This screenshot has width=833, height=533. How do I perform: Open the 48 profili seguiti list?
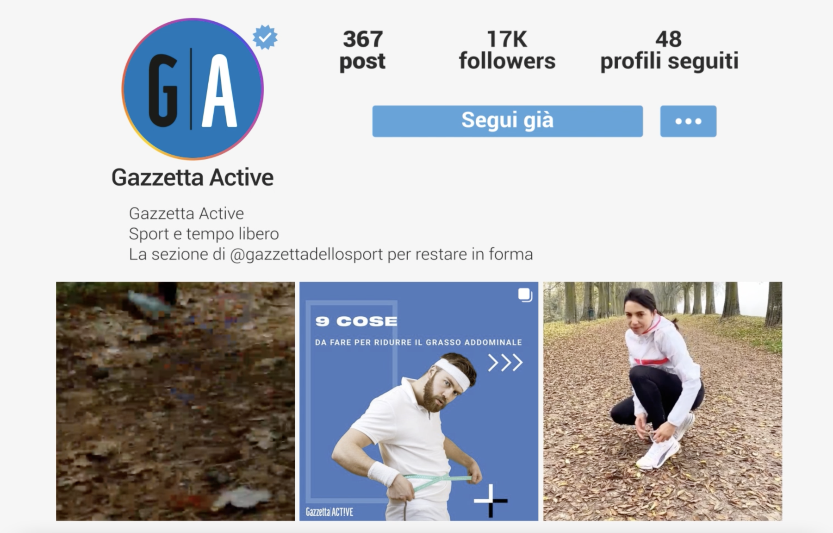point(669,50)
